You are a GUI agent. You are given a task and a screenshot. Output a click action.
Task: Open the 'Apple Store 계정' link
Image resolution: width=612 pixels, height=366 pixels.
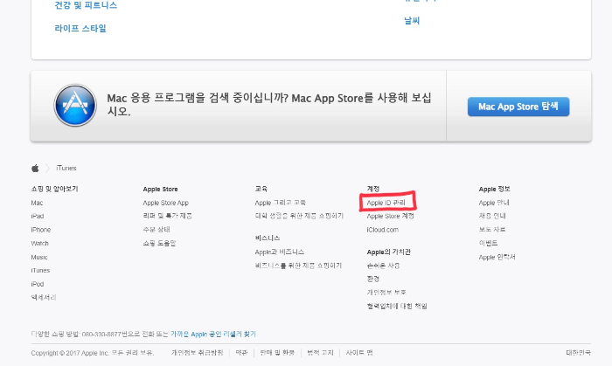[x=390, y=216]
